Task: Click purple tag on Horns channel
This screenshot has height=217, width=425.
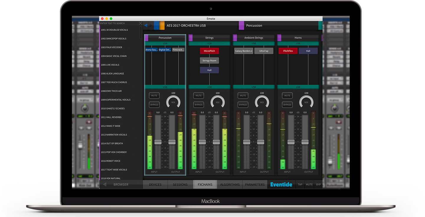Action: pyautogui.click(x=279, y=38)
